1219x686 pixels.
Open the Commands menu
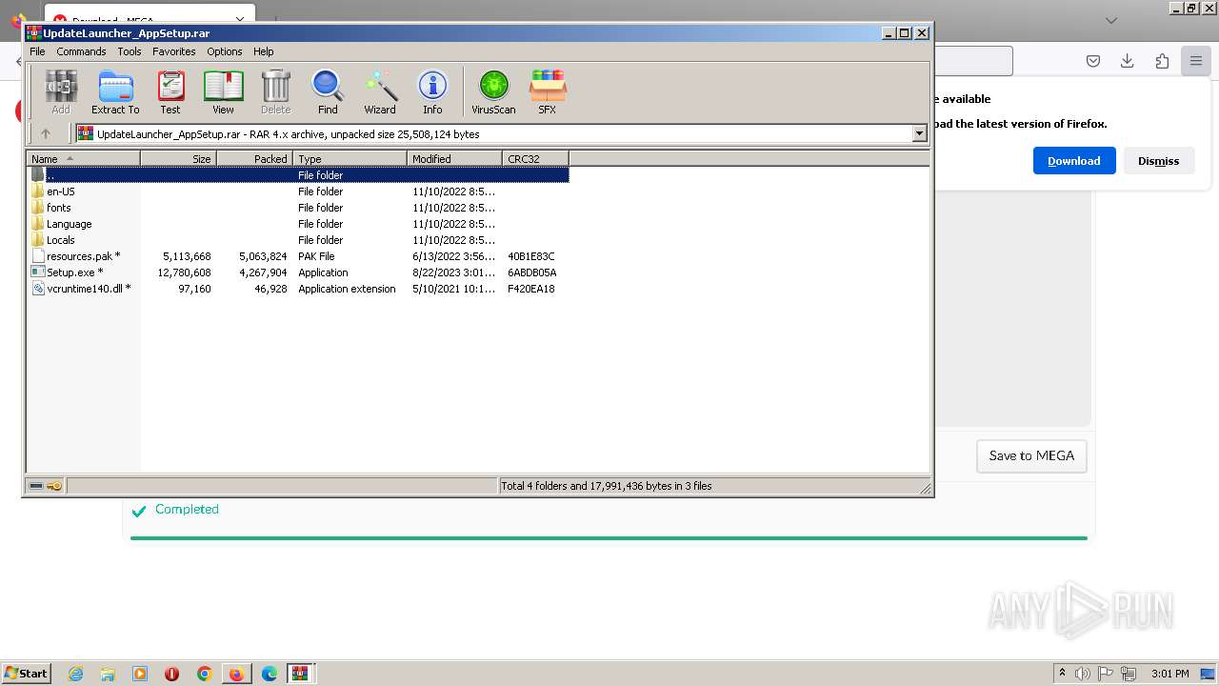click(81, 51)
